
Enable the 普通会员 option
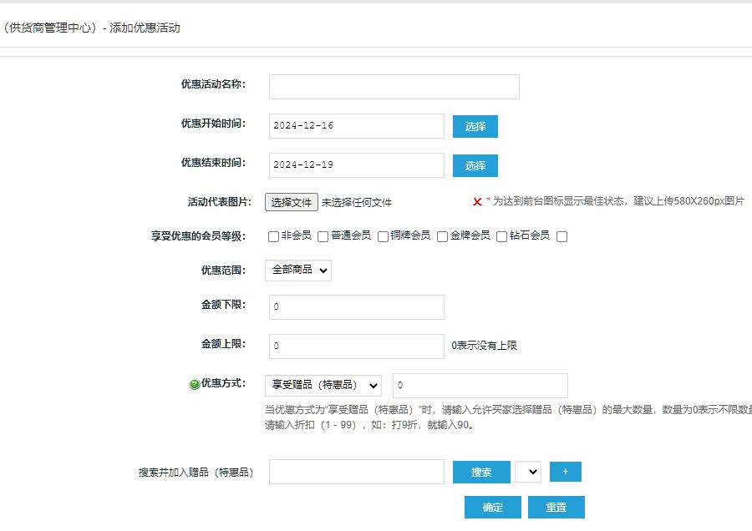coord(323,236)
